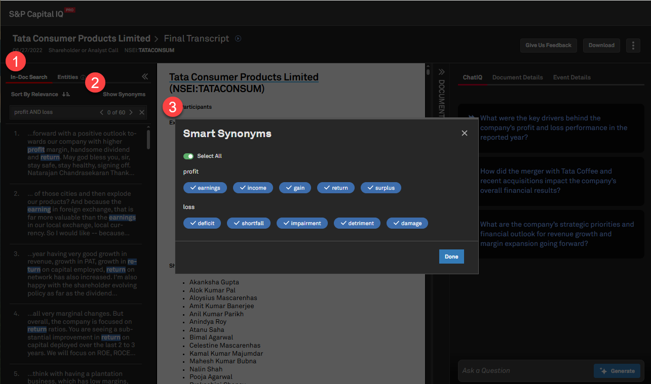651x384 pixels.
Task: Open search result 1 about positive outlook
Action: coord(76,153)
